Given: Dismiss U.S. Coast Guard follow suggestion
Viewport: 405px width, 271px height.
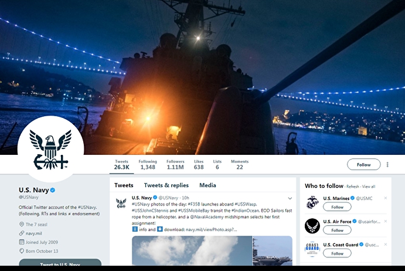Looking at the screenshot, I should (x=386, y=245).
